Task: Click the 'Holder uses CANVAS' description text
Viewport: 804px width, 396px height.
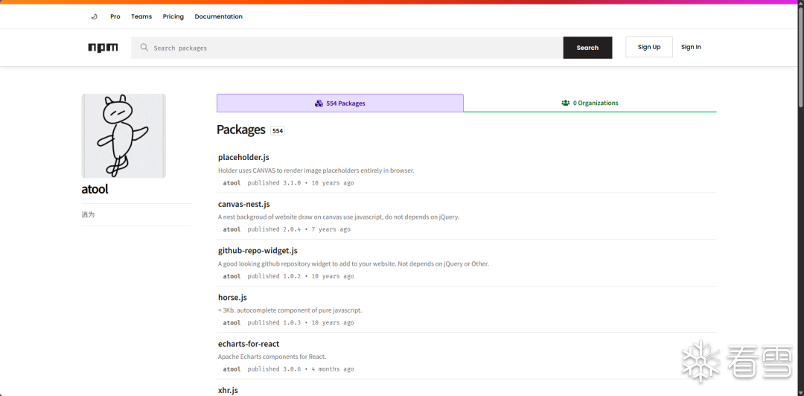Action: click(x=316, y=170)
